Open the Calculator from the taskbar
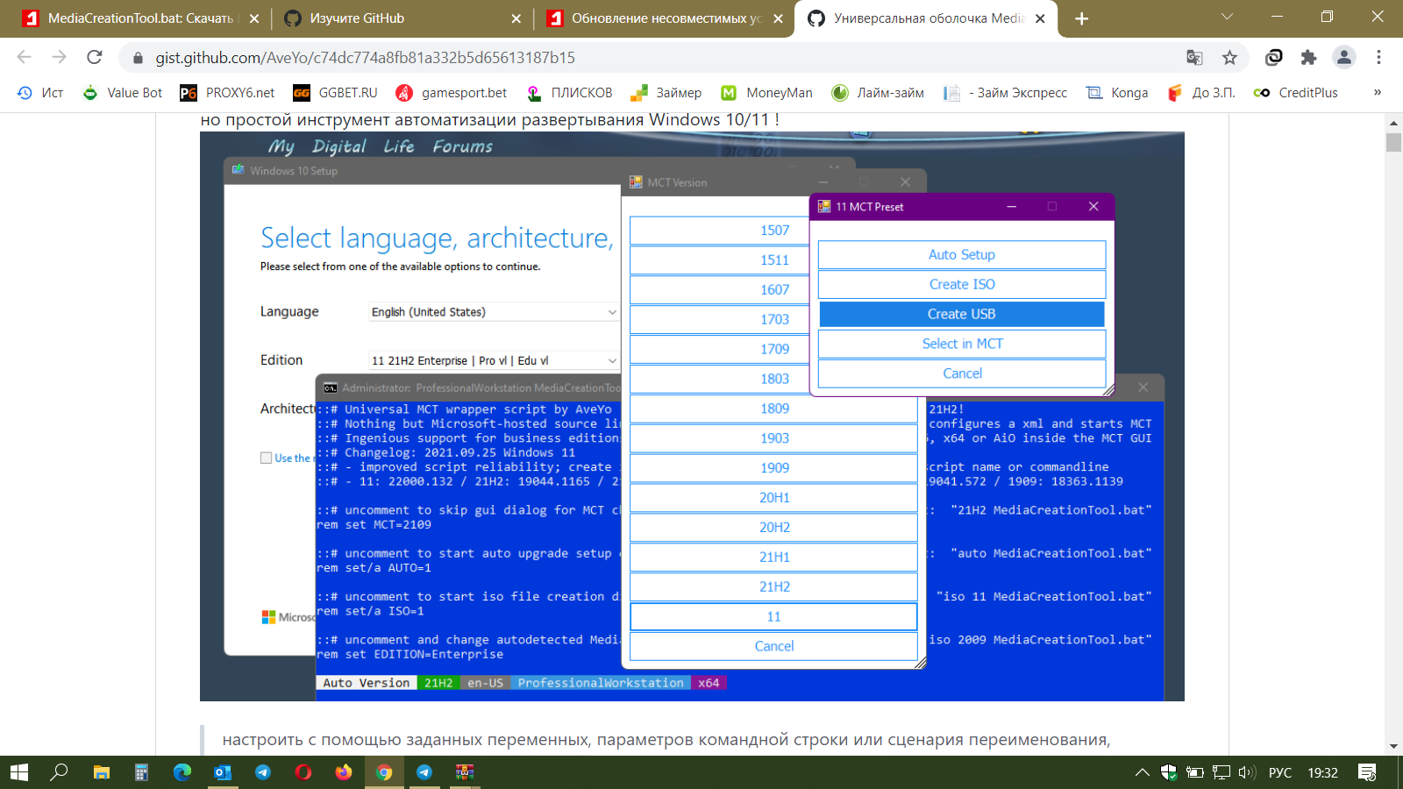The height and width of the screenshot is (789, 1403). point(141,772)
